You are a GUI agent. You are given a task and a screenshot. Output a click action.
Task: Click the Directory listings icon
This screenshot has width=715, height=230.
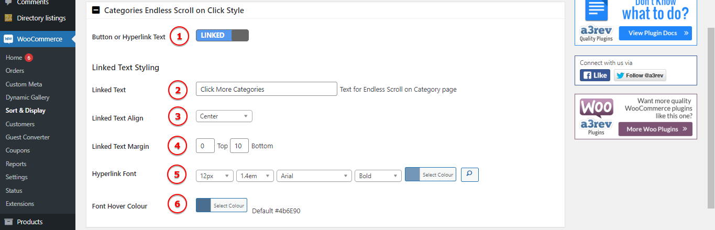[x=8, y=18]
